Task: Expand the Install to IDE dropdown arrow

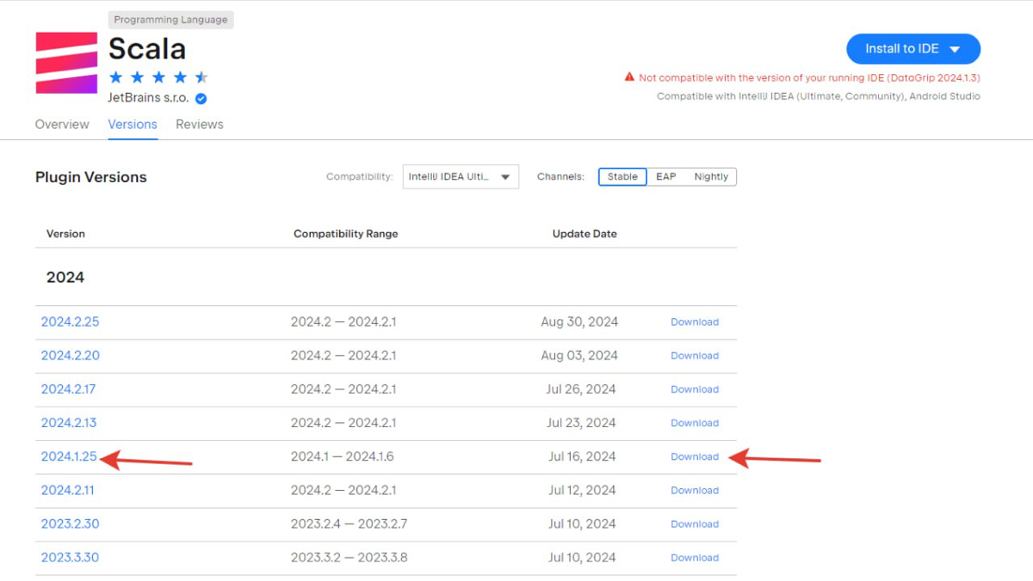Action: click(955, 49)
